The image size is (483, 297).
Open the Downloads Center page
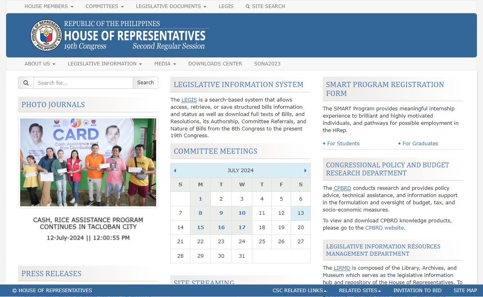(x=215, y=64)
